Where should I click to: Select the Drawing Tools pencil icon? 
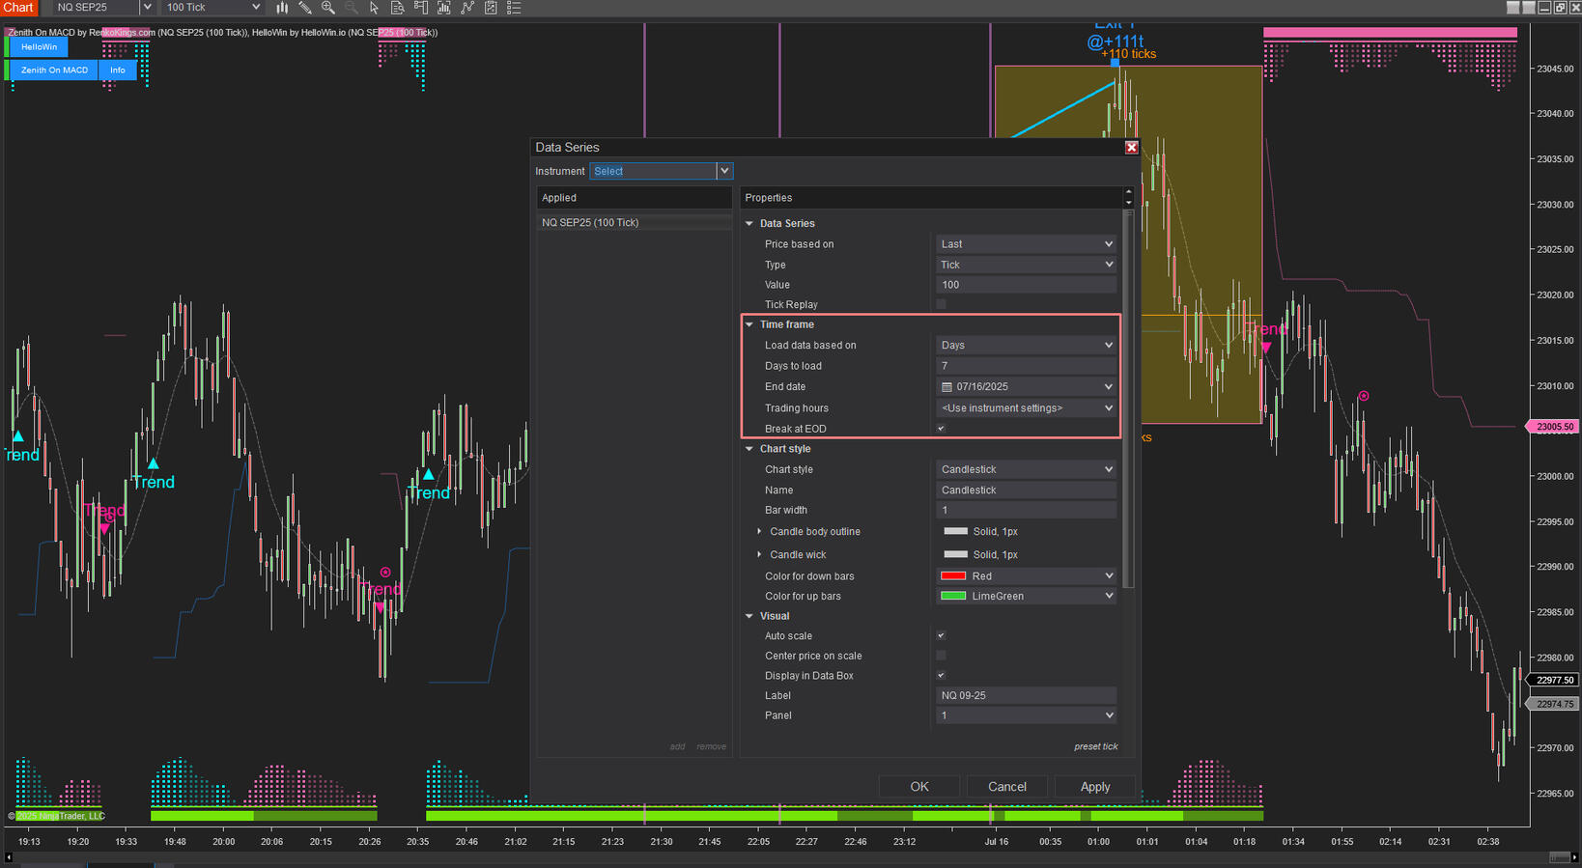pyautogui.click(x=305, y=8)
